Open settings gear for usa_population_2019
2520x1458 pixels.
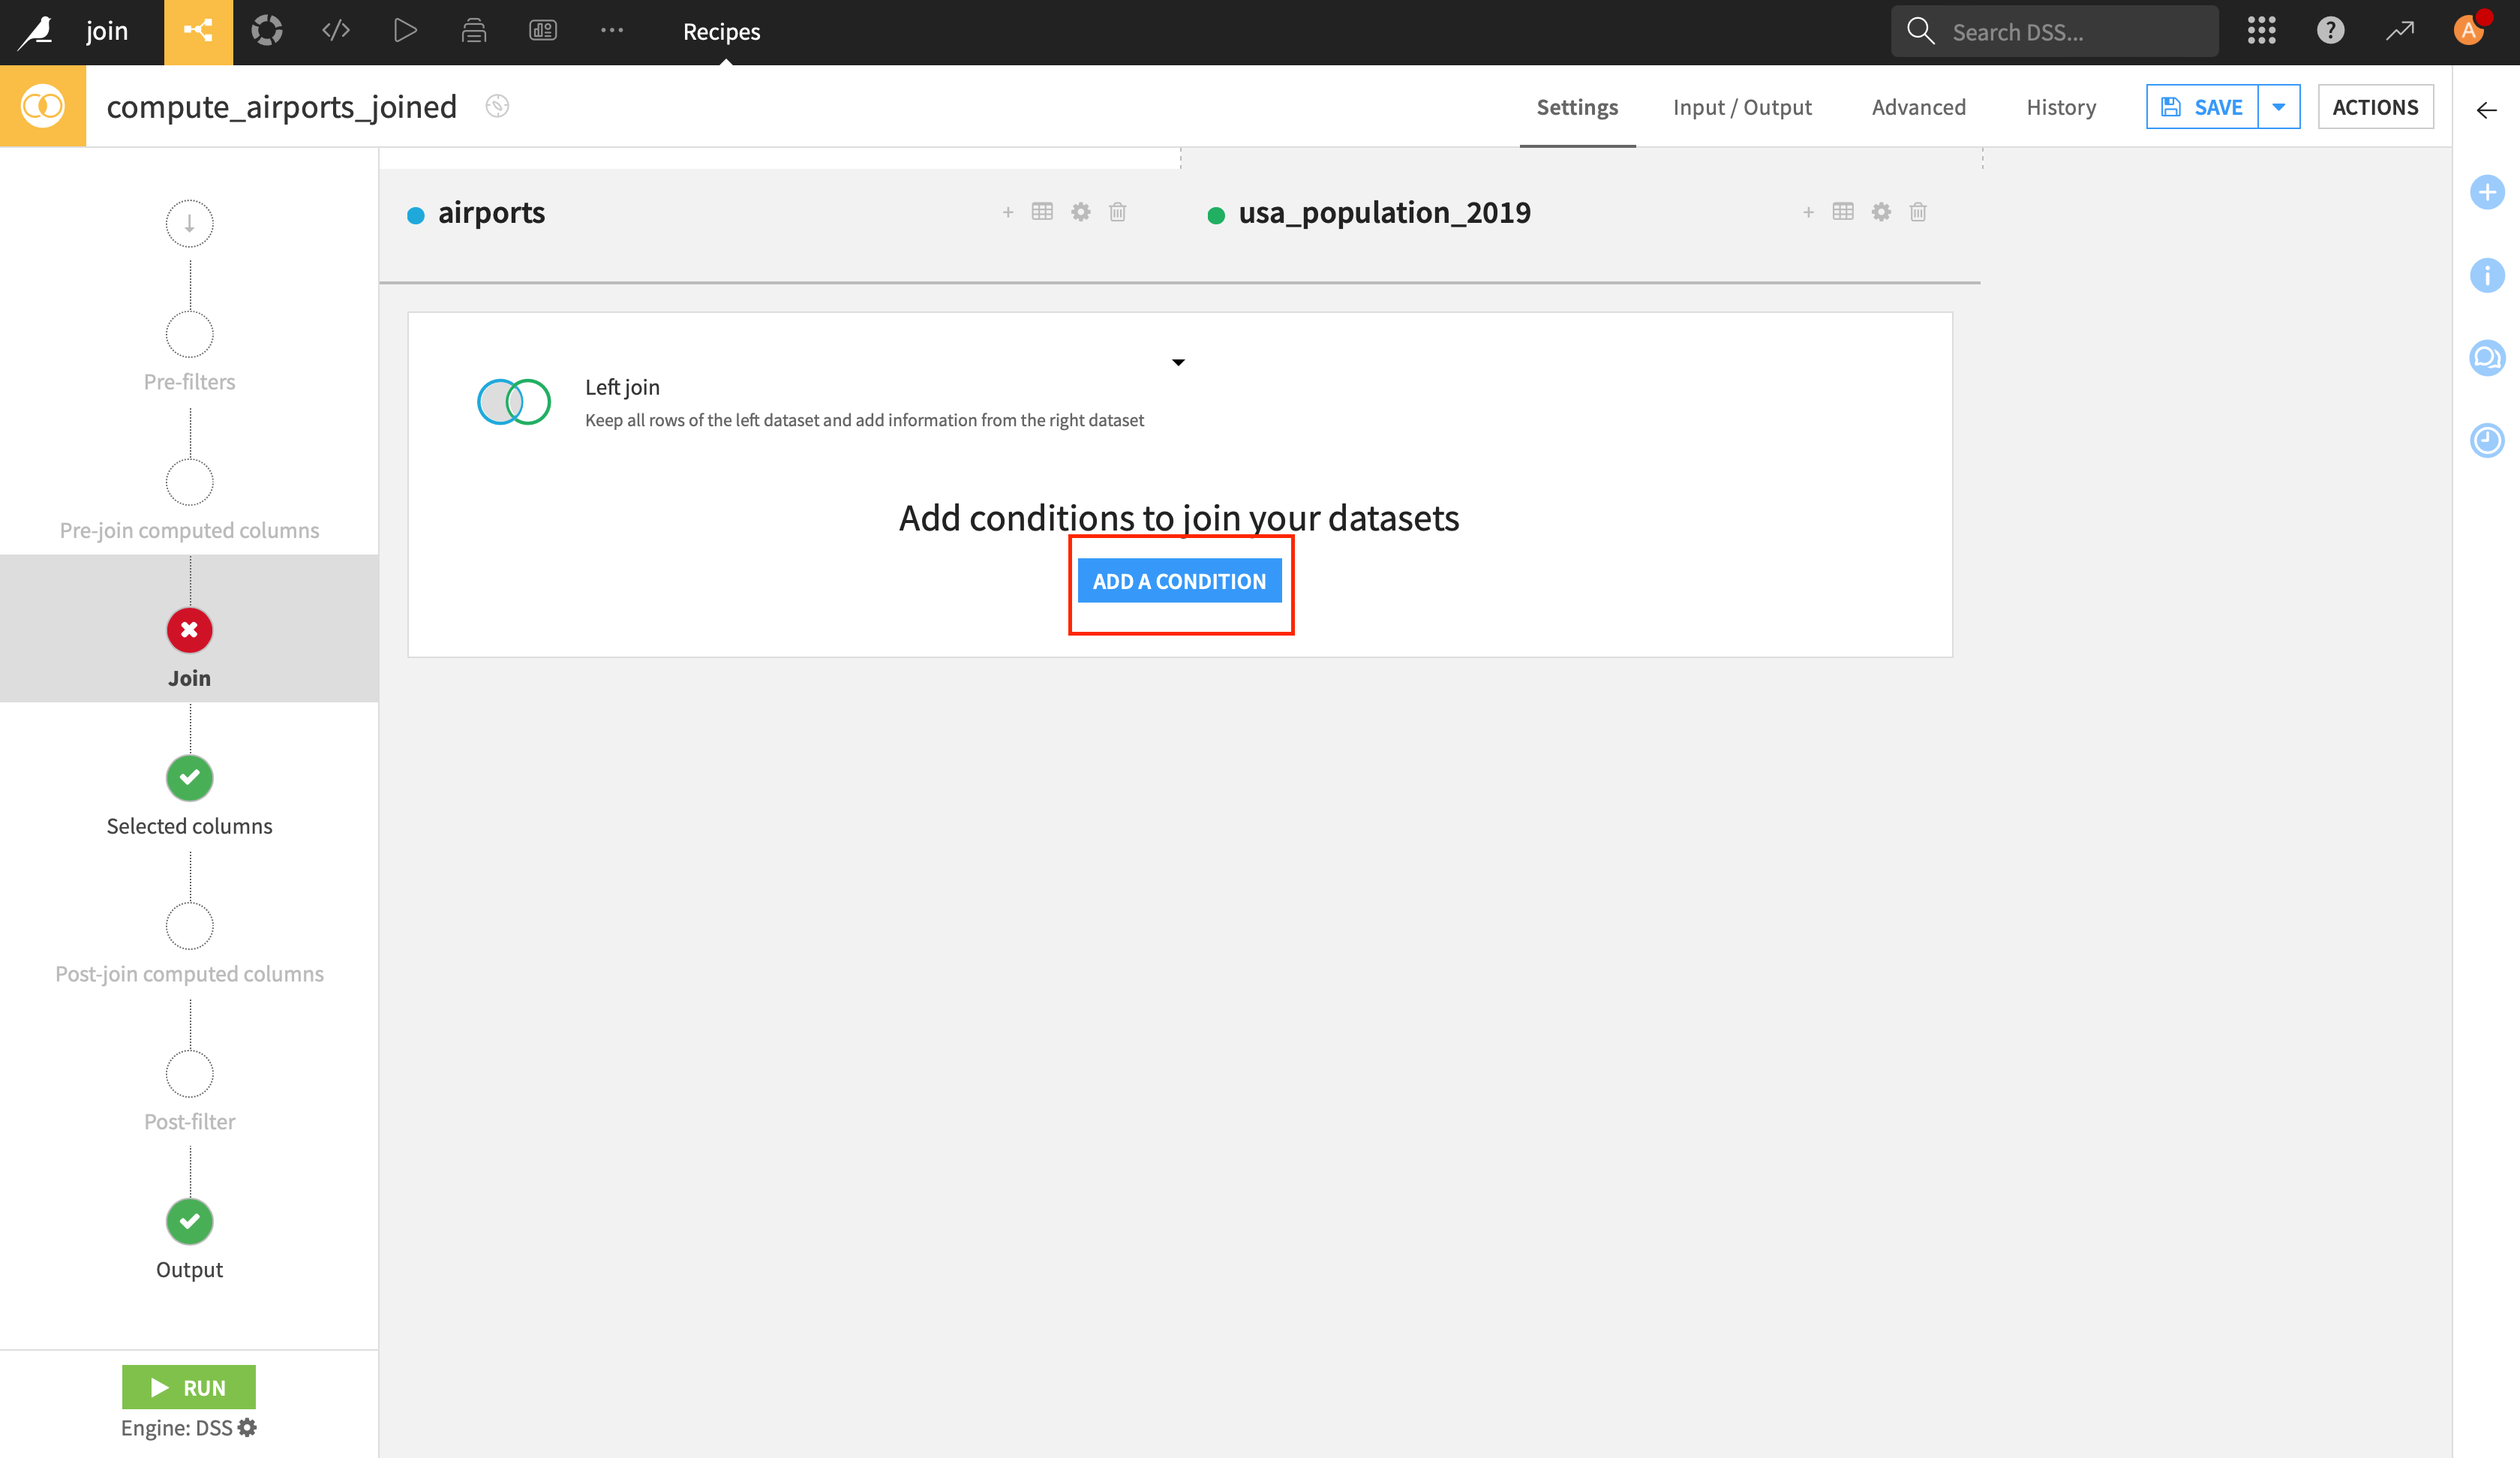point(1881,212)
